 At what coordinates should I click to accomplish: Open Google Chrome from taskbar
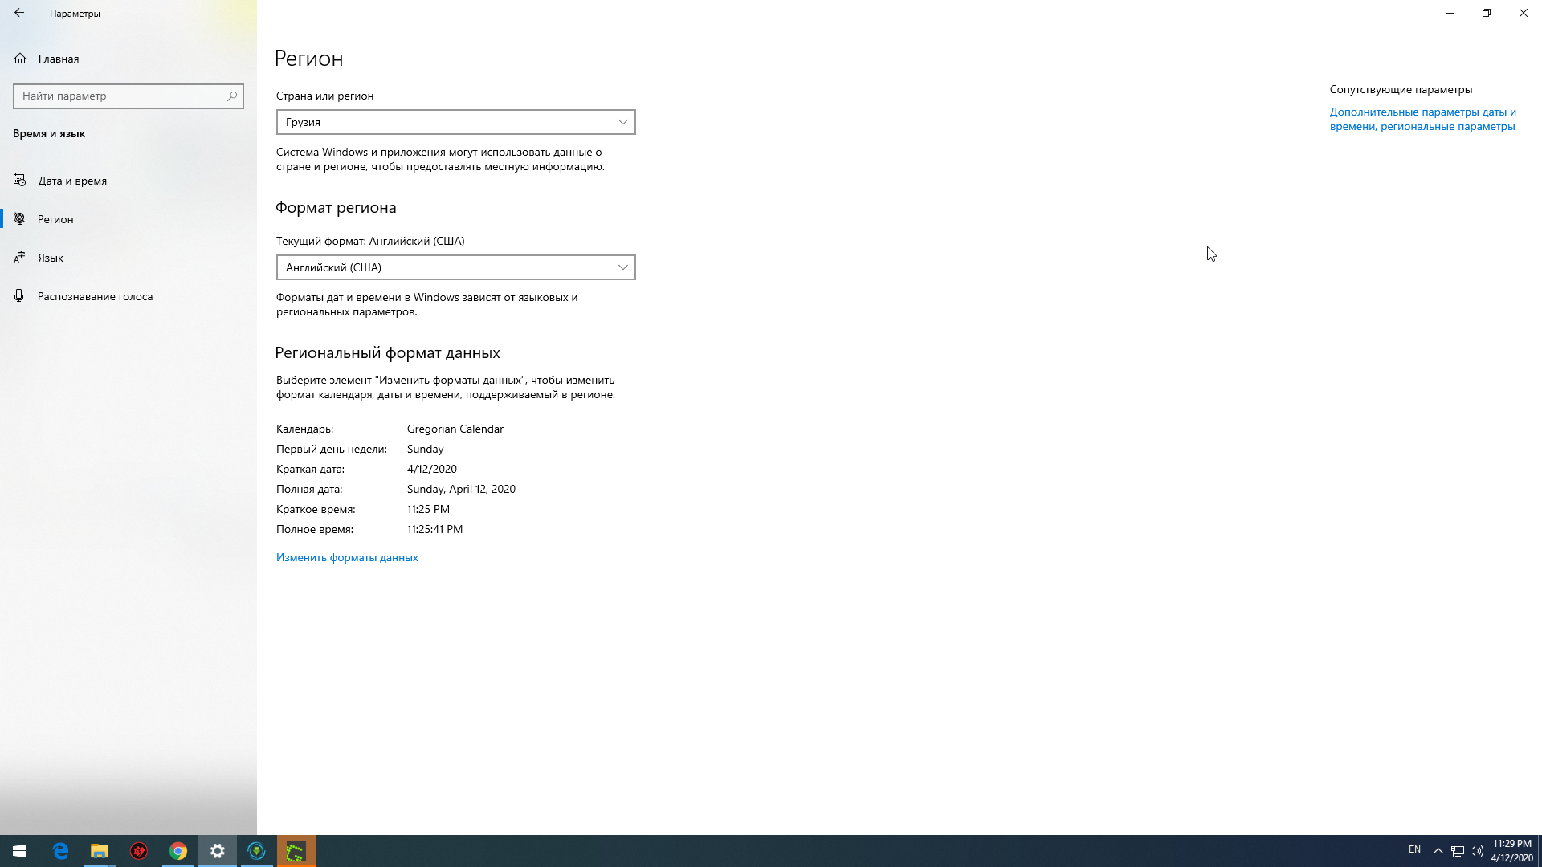click(178, 851)
